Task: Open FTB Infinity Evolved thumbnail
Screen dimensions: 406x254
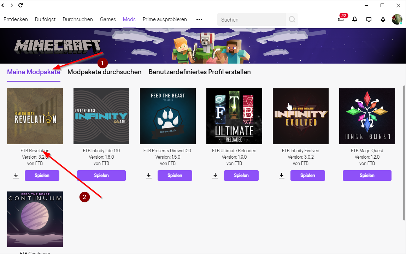Action: pos(301,116)
